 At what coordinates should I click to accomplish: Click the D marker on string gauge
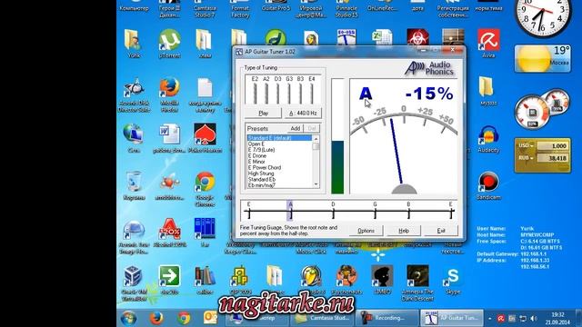[333, 211]
